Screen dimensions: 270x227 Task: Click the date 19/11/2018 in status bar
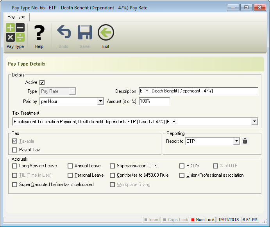(228, 220)
